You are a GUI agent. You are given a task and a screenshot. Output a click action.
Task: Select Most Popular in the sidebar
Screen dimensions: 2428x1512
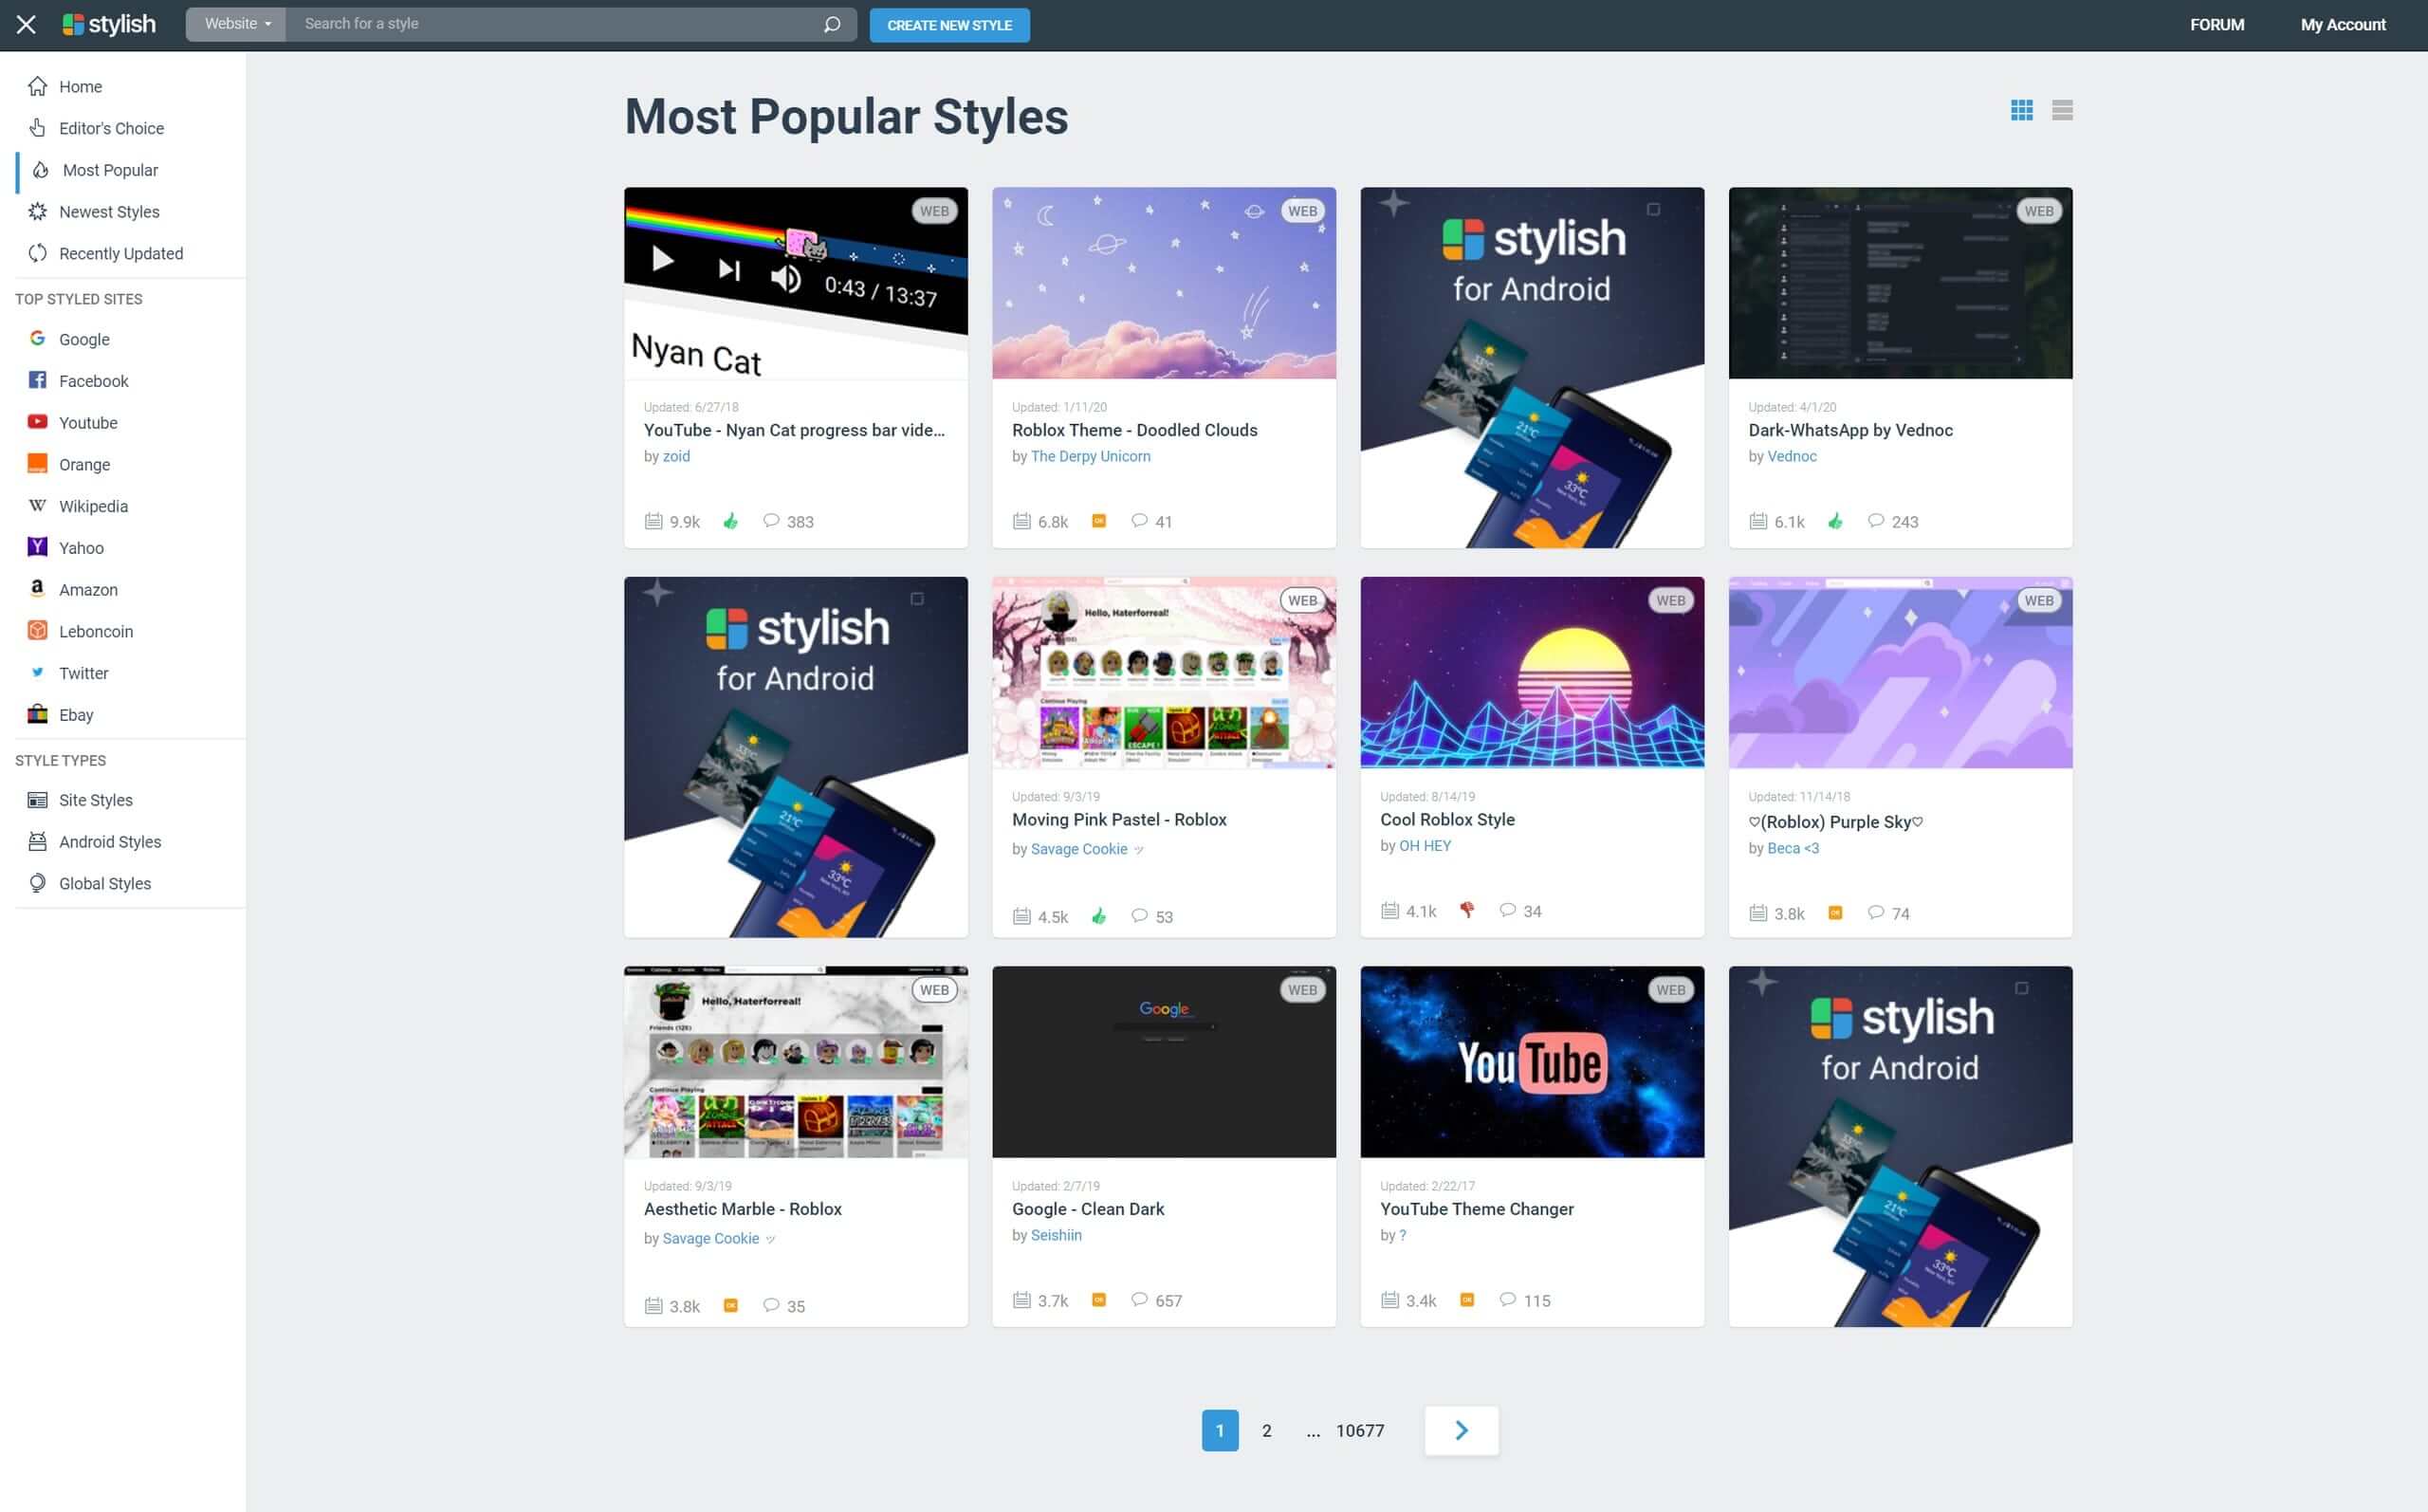110,170
